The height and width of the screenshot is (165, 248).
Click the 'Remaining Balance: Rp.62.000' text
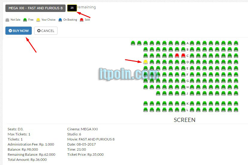tap(31, 155)
